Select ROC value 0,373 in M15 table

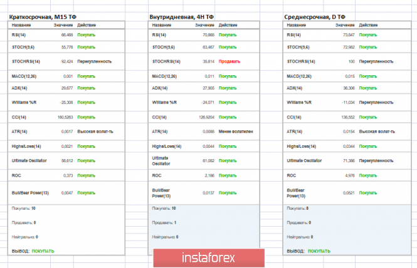pyautogui.click(x=68, y=175)
